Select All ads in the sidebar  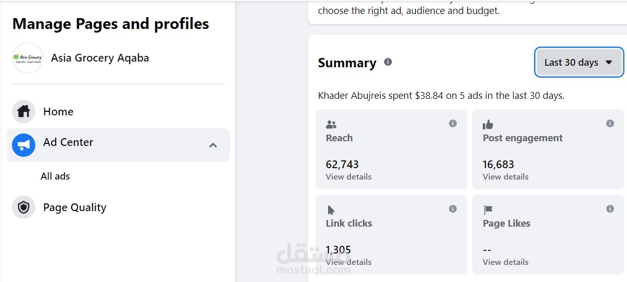[x=55, y=176]
